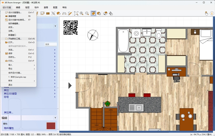Collapse the upper panel dropdown arrow

coord(55,26)
